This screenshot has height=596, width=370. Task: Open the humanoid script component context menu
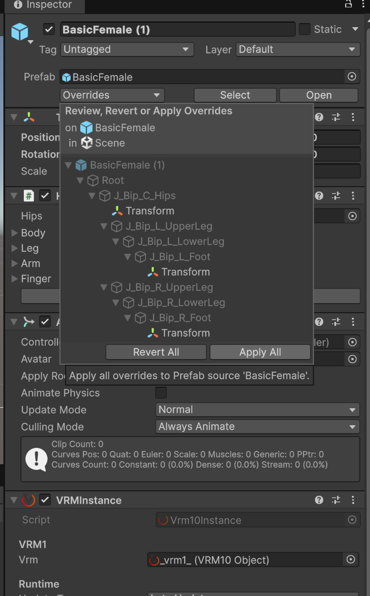coord(353,196)
